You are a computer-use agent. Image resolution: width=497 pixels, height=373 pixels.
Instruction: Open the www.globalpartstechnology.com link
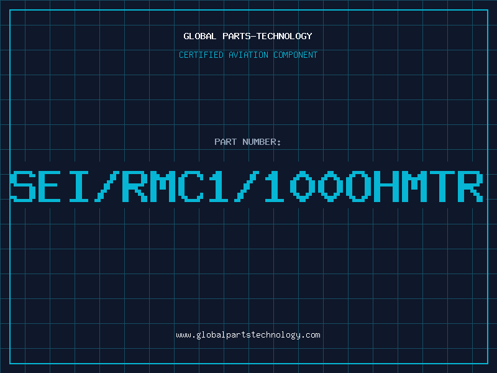click(x=248, y=335)
